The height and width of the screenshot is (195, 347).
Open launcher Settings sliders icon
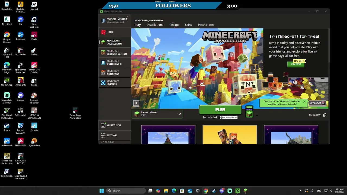[103, 135]
